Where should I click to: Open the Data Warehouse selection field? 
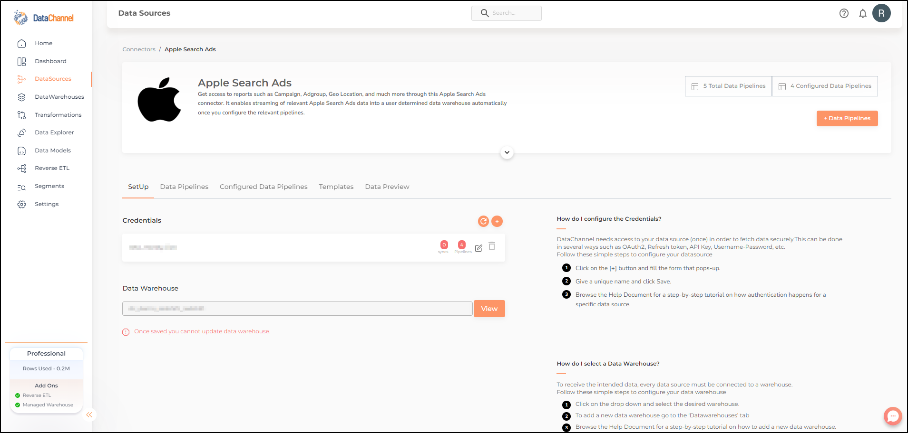[297, 309]
